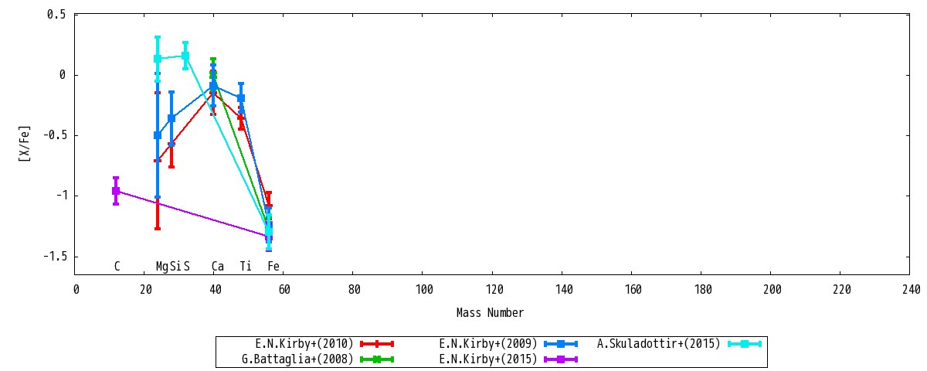Click the purple E.N.Kirby+(2015) legend marker
The height and width of the screenshot is (371, 927).
click(561, 359)
